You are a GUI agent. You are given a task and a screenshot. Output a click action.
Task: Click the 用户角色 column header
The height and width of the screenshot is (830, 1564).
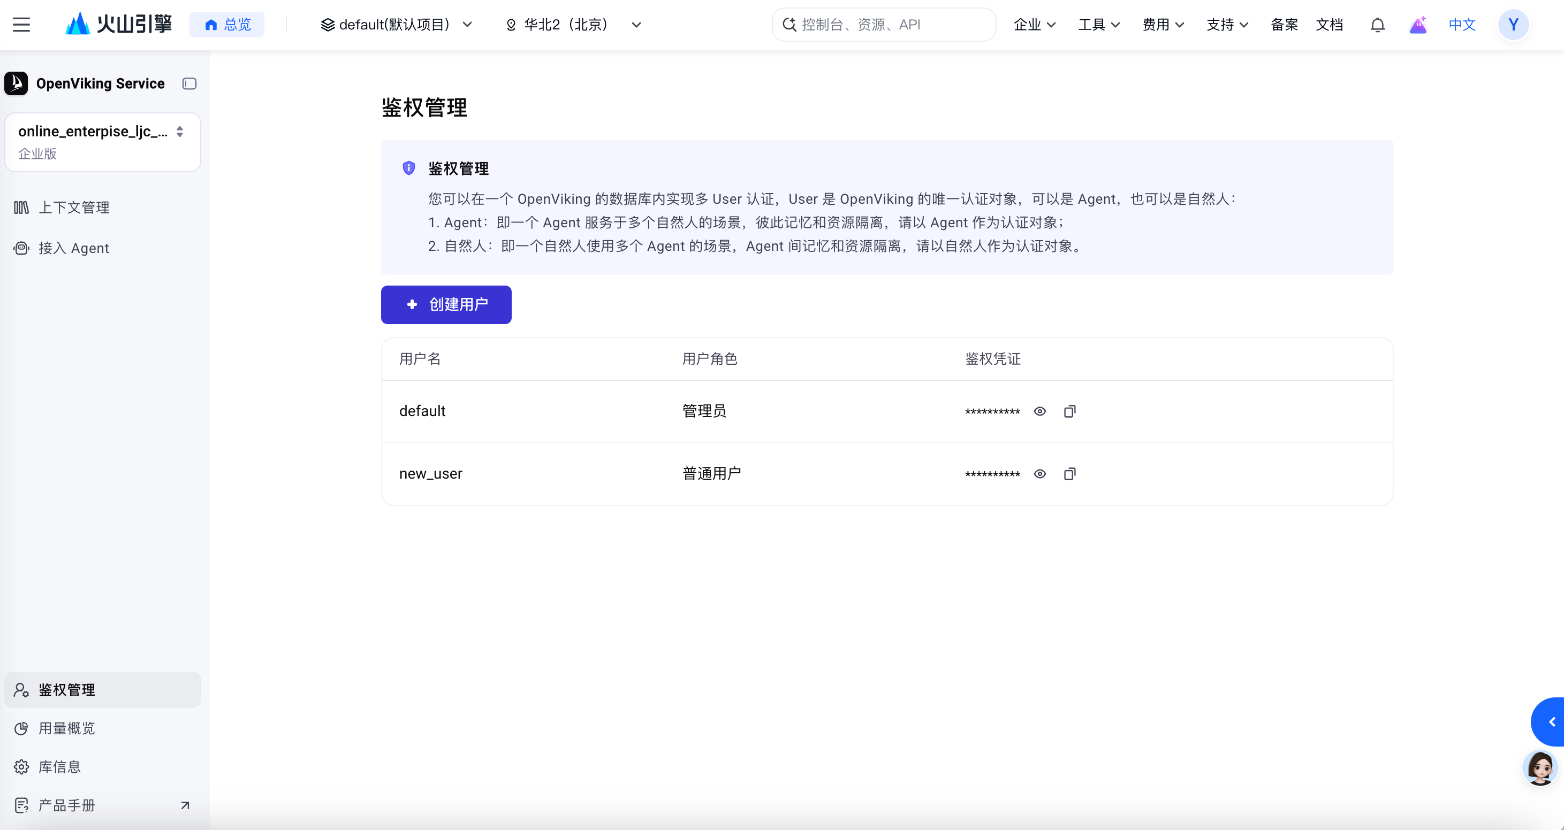710,358
